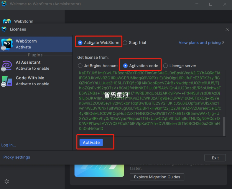Click the AI Assistant spiral icon
This screenshot has height=189, width=232.
click(x=7, y=65)
